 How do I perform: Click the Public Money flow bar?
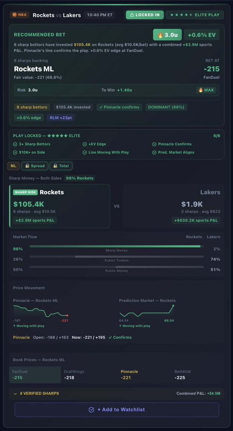[x=116, y=267]
